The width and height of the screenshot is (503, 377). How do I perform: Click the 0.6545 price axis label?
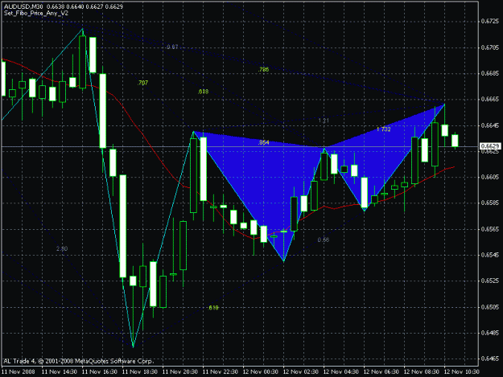[490, 255]
